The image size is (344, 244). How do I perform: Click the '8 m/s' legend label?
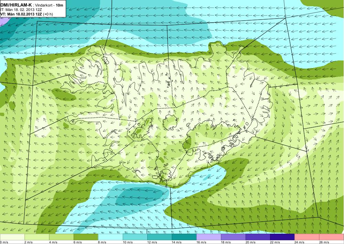tap(102, 242)
